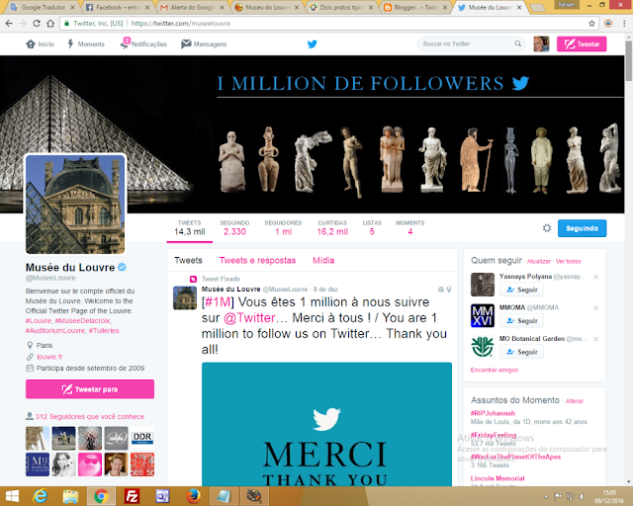
Task: Click tweet author avatar in pinned tweet
Action: coord(185,298)
